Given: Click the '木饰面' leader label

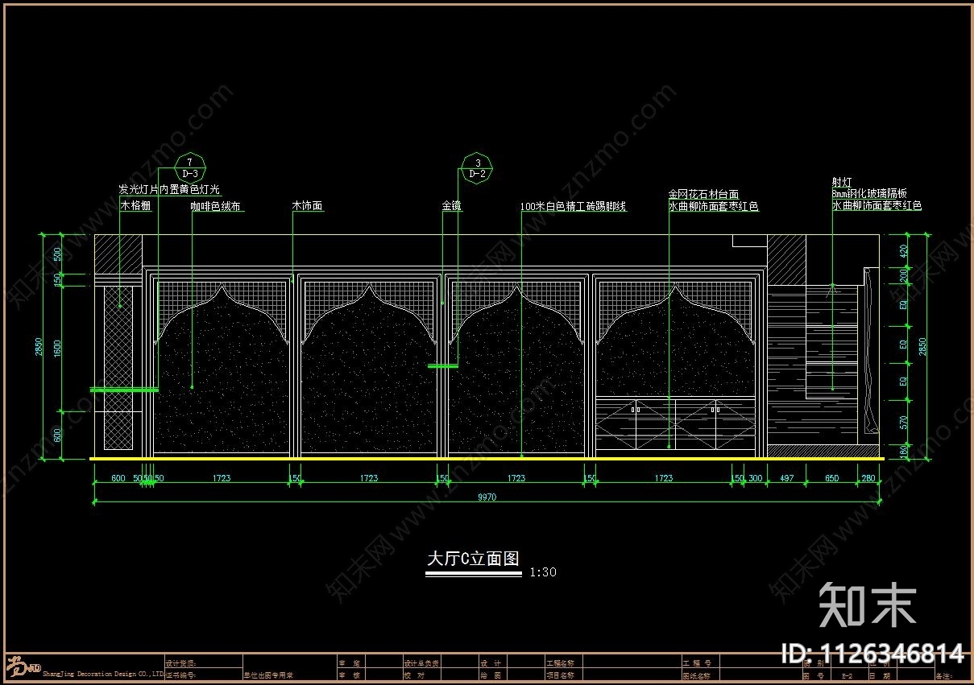Looking at the screenshot, I should click(307, 206).
